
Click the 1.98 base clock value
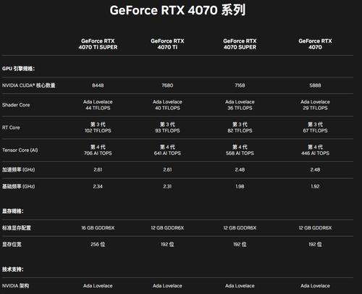tap(240, 187)
